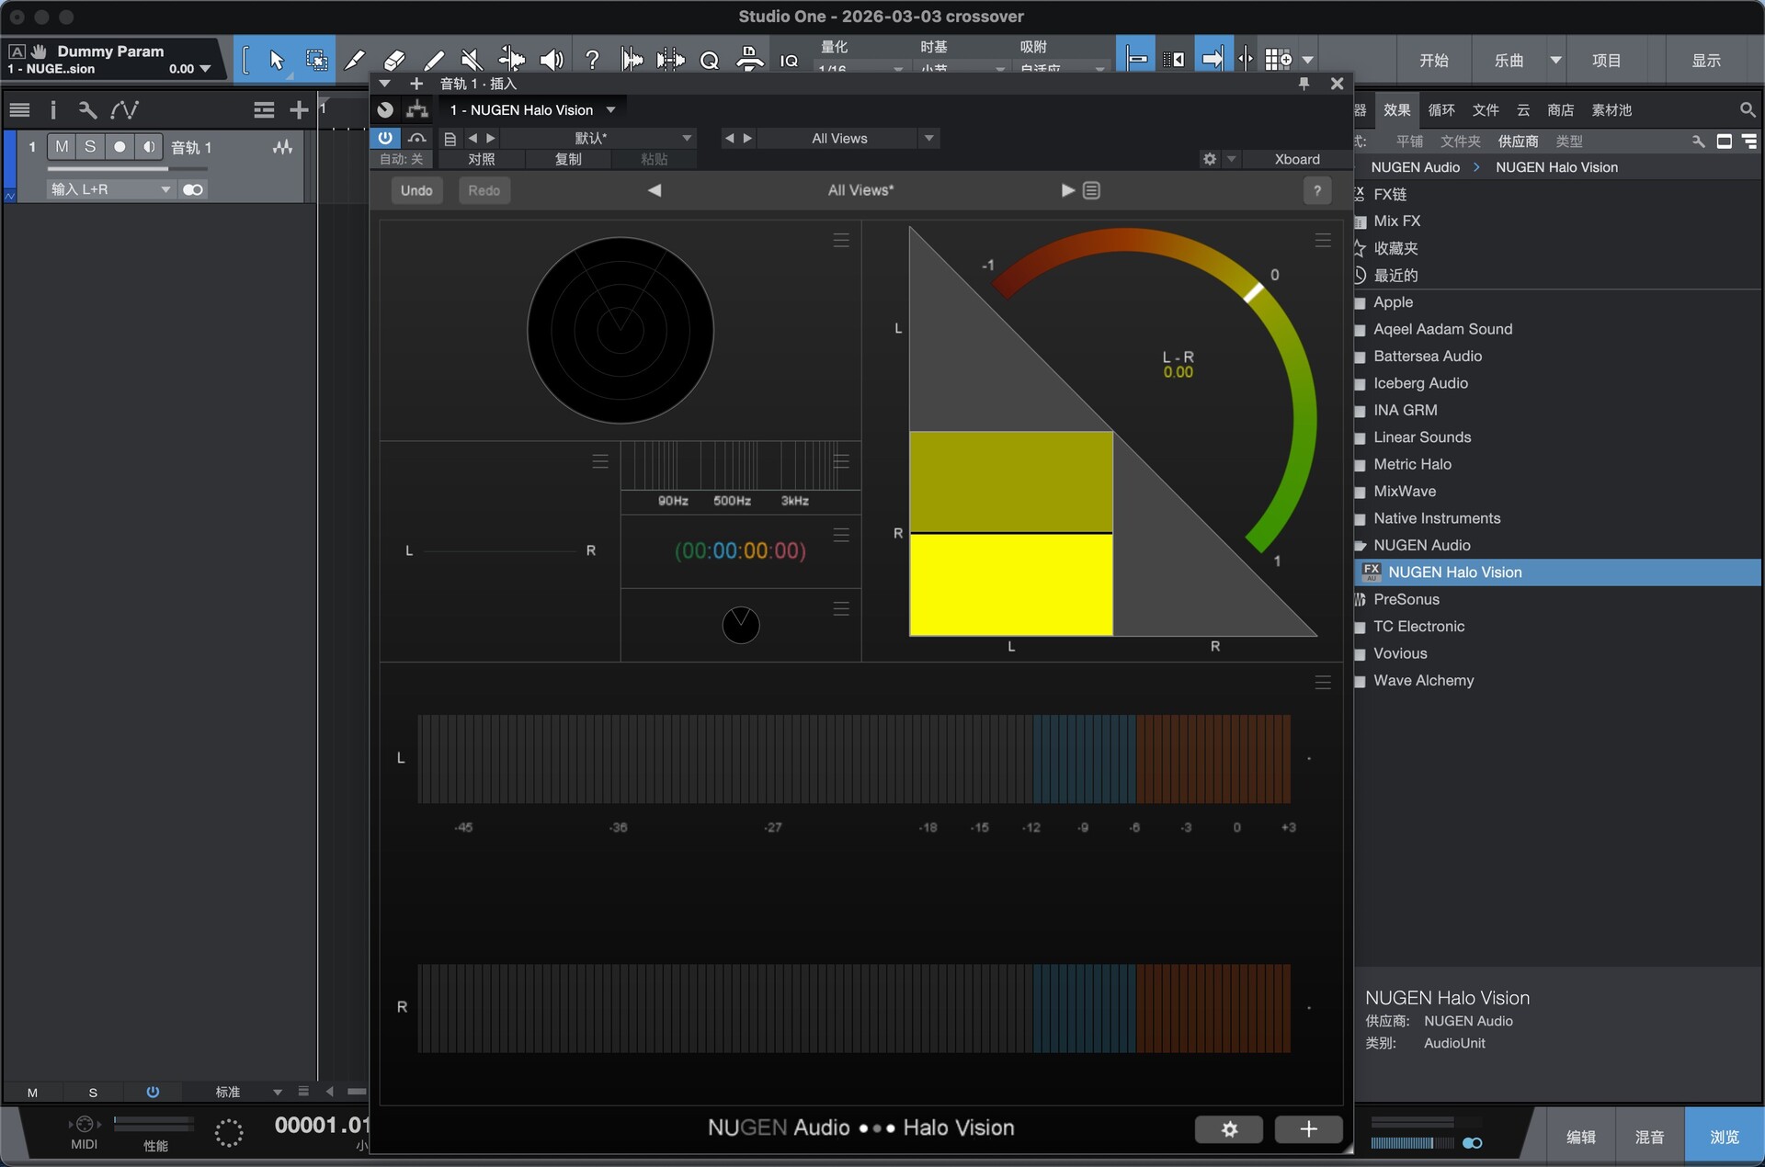Toggle track 1 monitor button
Image resolution: width=1765 pixels, height=1167 pixels.
148,147
